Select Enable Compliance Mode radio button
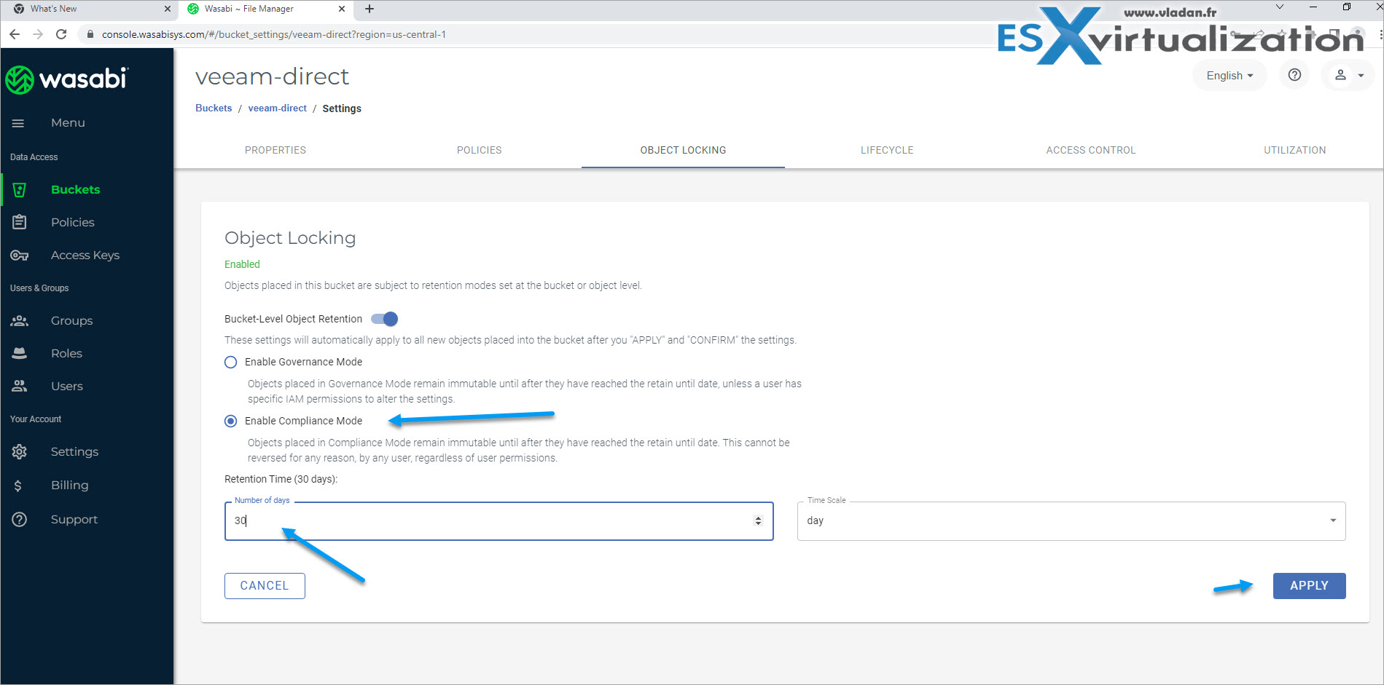 click(x=231, y=421)
